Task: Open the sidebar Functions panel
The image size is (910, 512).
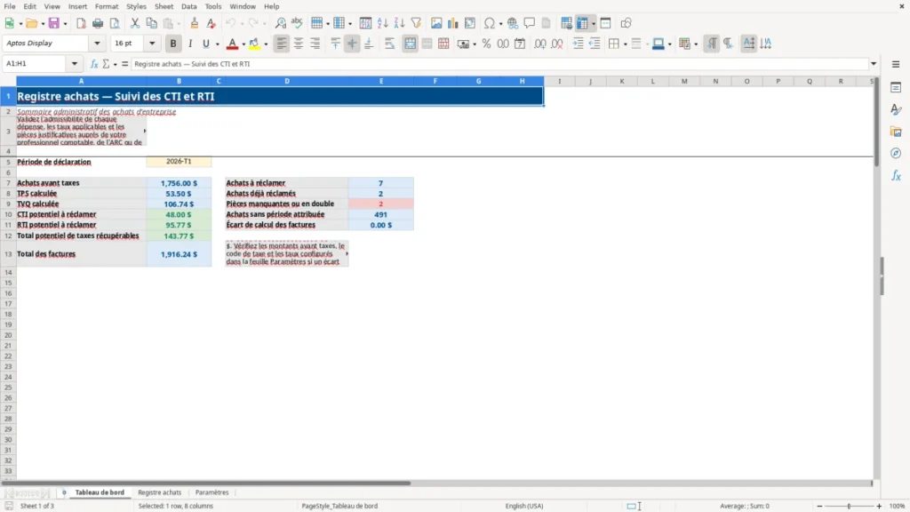Action: 896,175
